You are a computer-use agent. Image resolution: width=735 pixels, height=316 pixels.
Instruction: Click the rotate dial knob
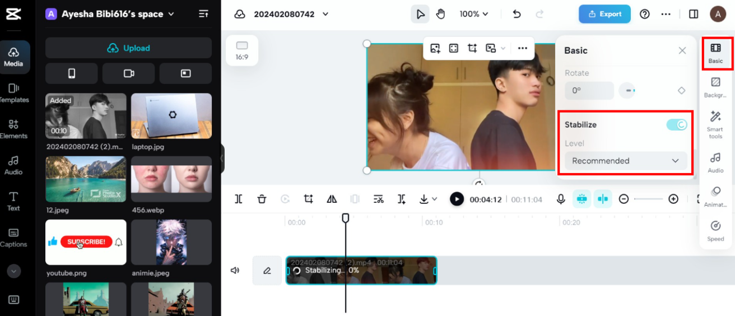tap(627, 90)
